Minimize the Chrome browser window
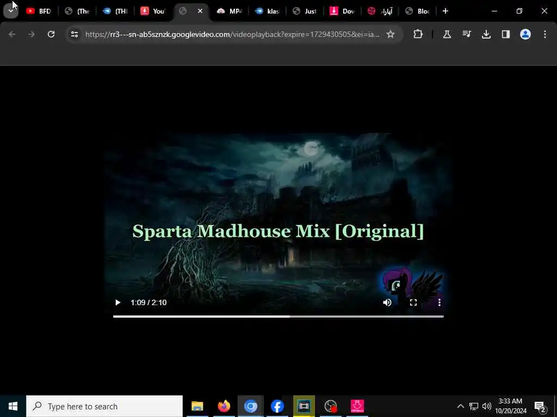 click(494, 11)
